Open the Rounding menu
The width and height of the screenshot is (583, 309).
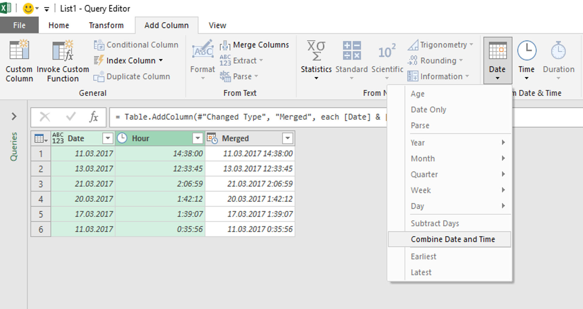click(435, 61)
